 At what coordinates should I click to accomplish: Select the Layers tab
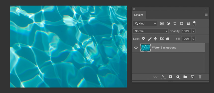139,15
